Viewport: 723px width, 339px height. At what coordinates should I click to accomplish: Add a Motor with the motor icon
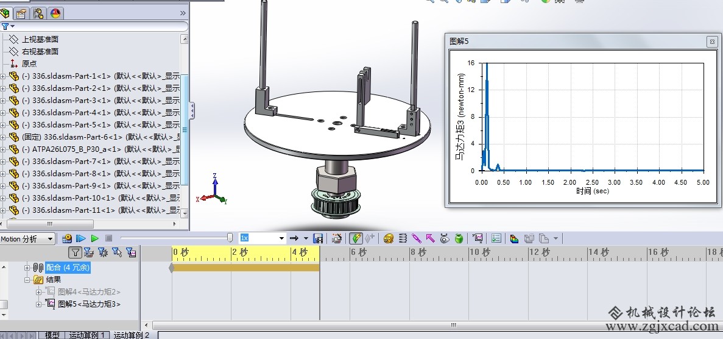pyautogui.click(x=389, y=238)
